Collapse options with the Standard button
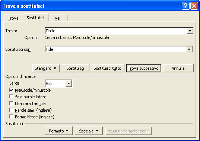Image resolution: width=200 pixels, height=141 pixels. pos(46,68)
